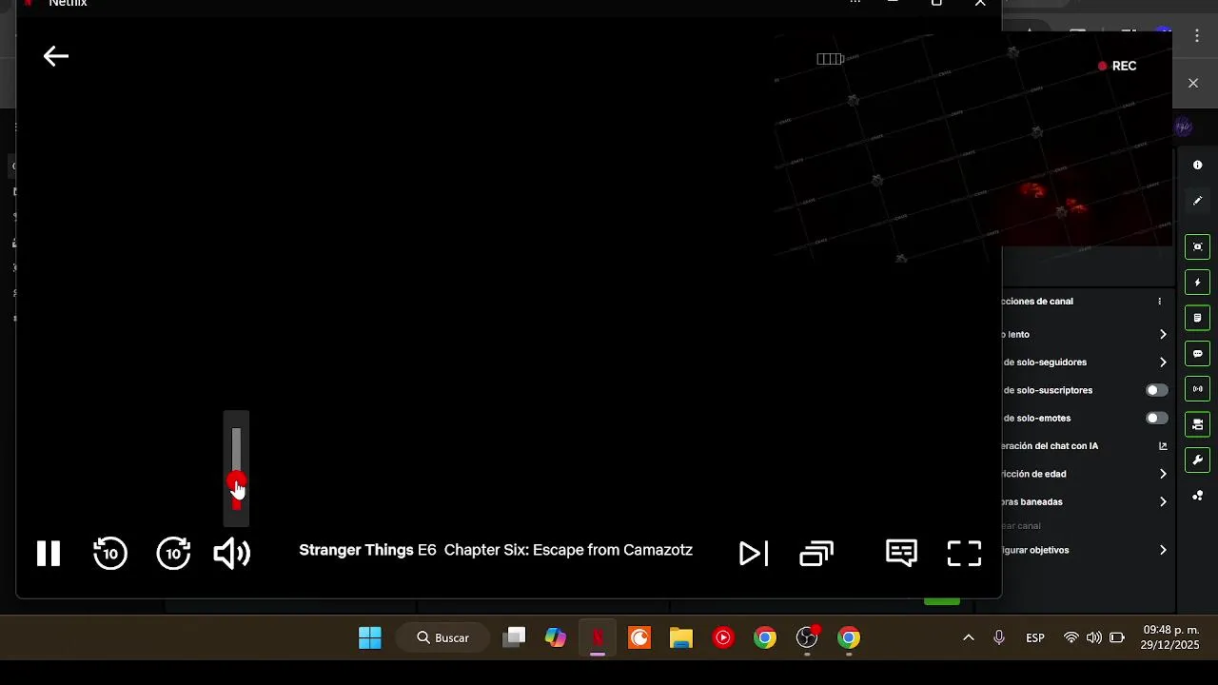Open OBS Studio from the taskbar
This screenshot has height=685, width=1218.
click(807, 637)
